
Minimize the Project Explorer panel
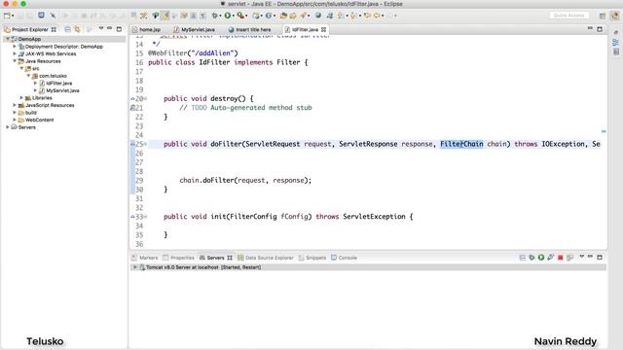click(x=110, y=28)
